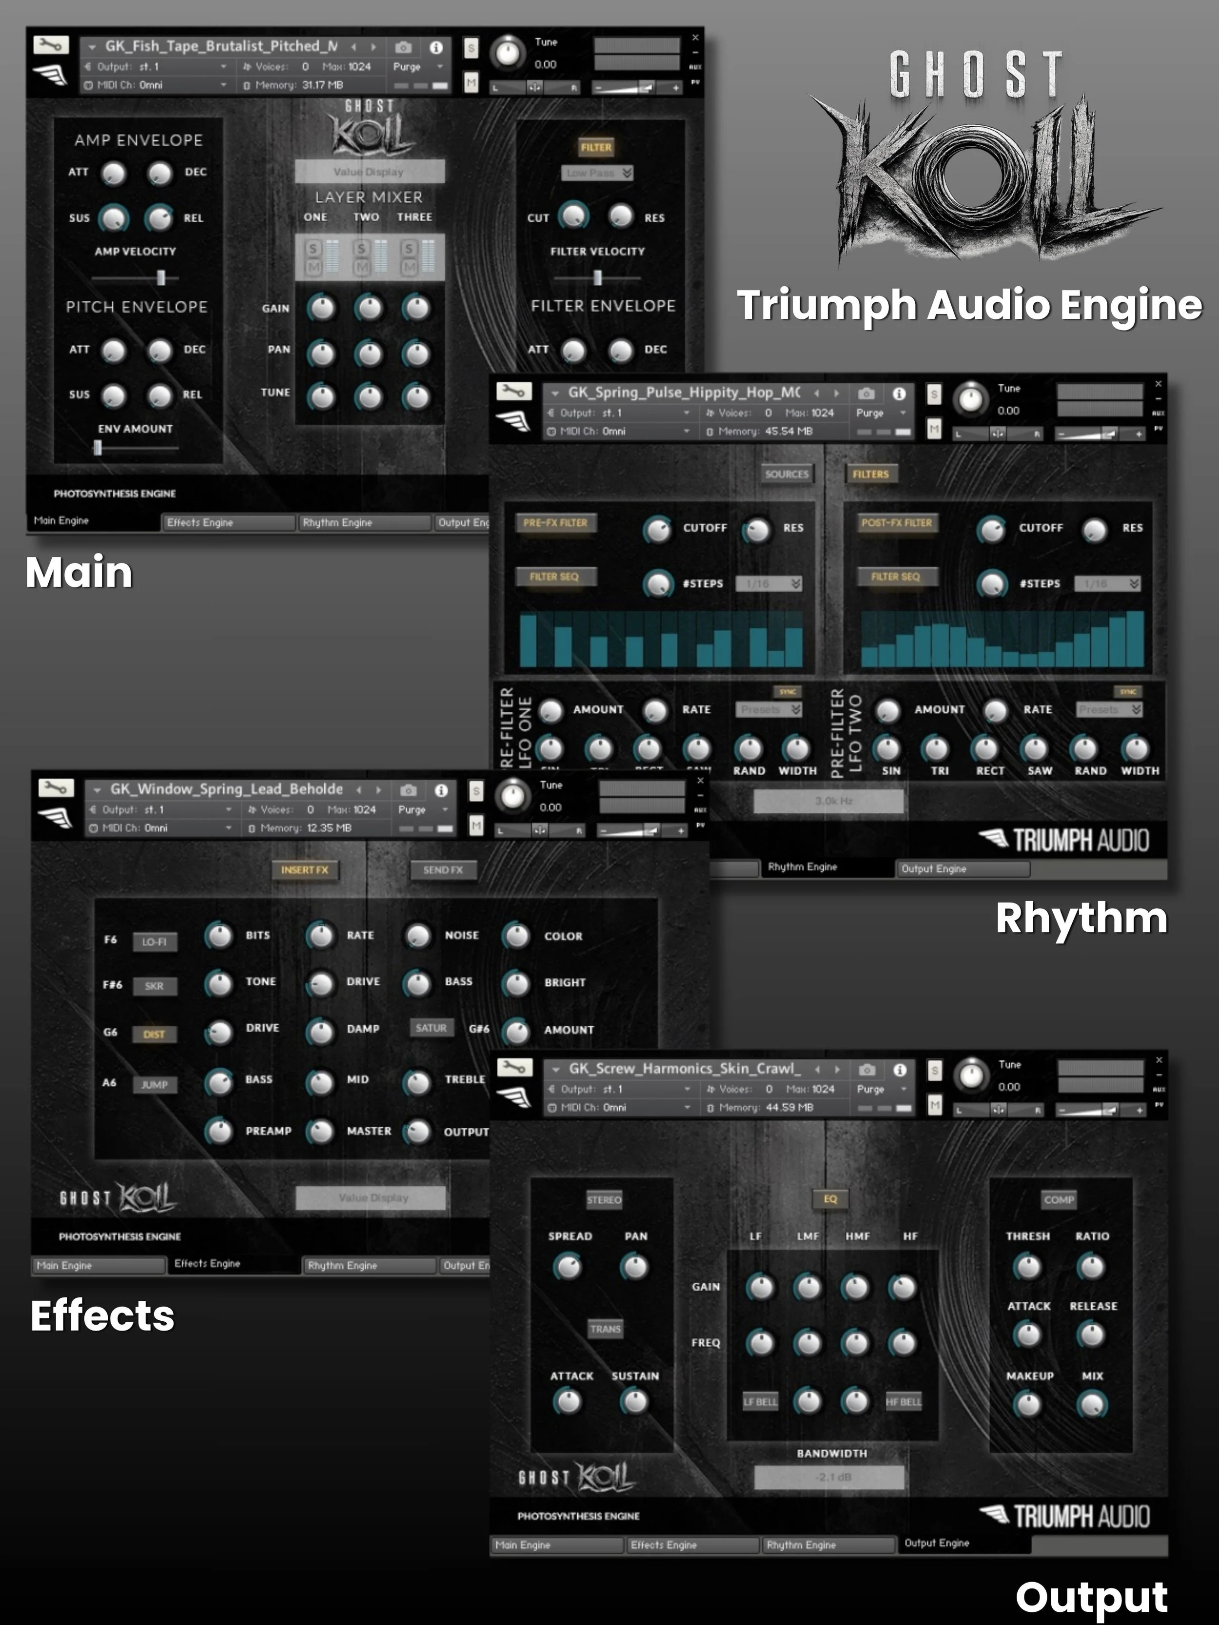Toggle the STEREO button in Output window

click(604, 1200)
